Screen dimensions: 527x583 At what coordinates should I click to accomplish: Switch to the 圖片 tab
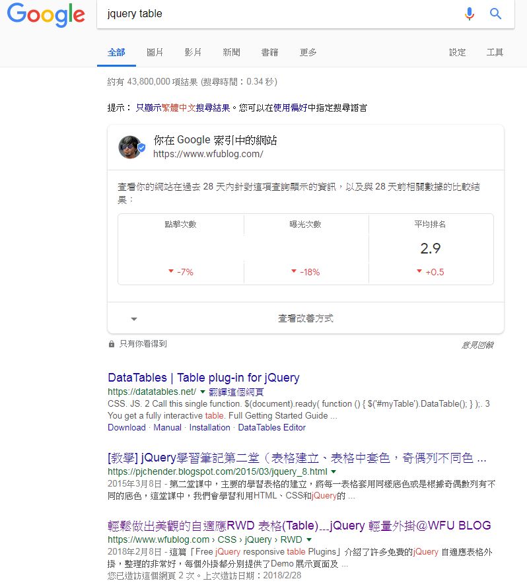point(155,52)
